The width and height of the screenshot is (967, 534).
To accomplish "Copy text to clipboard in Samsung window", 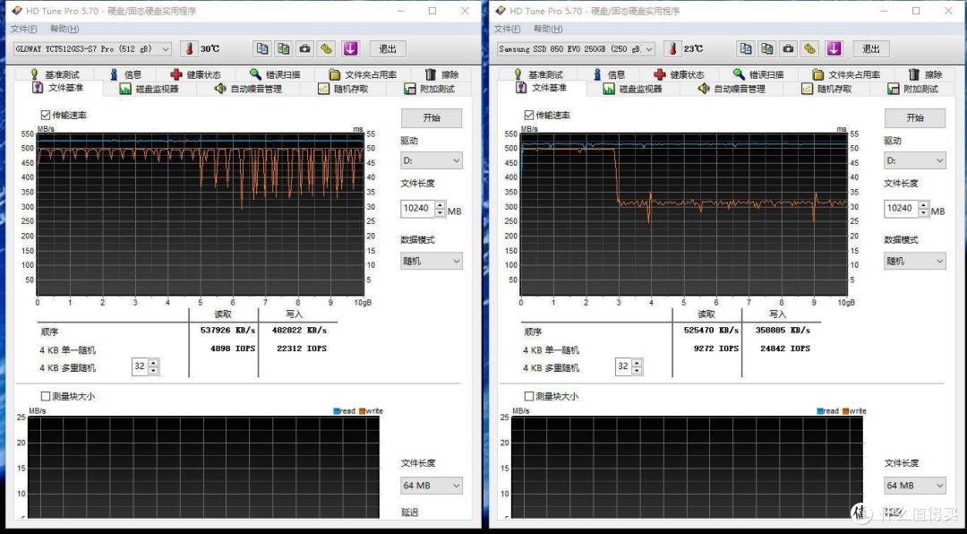I will click(x=746, y=48).
